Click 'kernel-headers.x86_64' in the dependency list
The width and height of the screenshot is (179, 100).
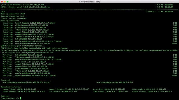click(x=13, y=91)
